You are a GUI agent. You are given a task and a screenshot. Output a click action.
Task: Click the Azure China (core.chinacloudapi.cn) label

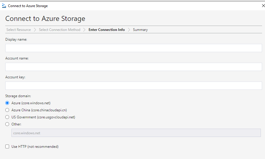[39, 110]
